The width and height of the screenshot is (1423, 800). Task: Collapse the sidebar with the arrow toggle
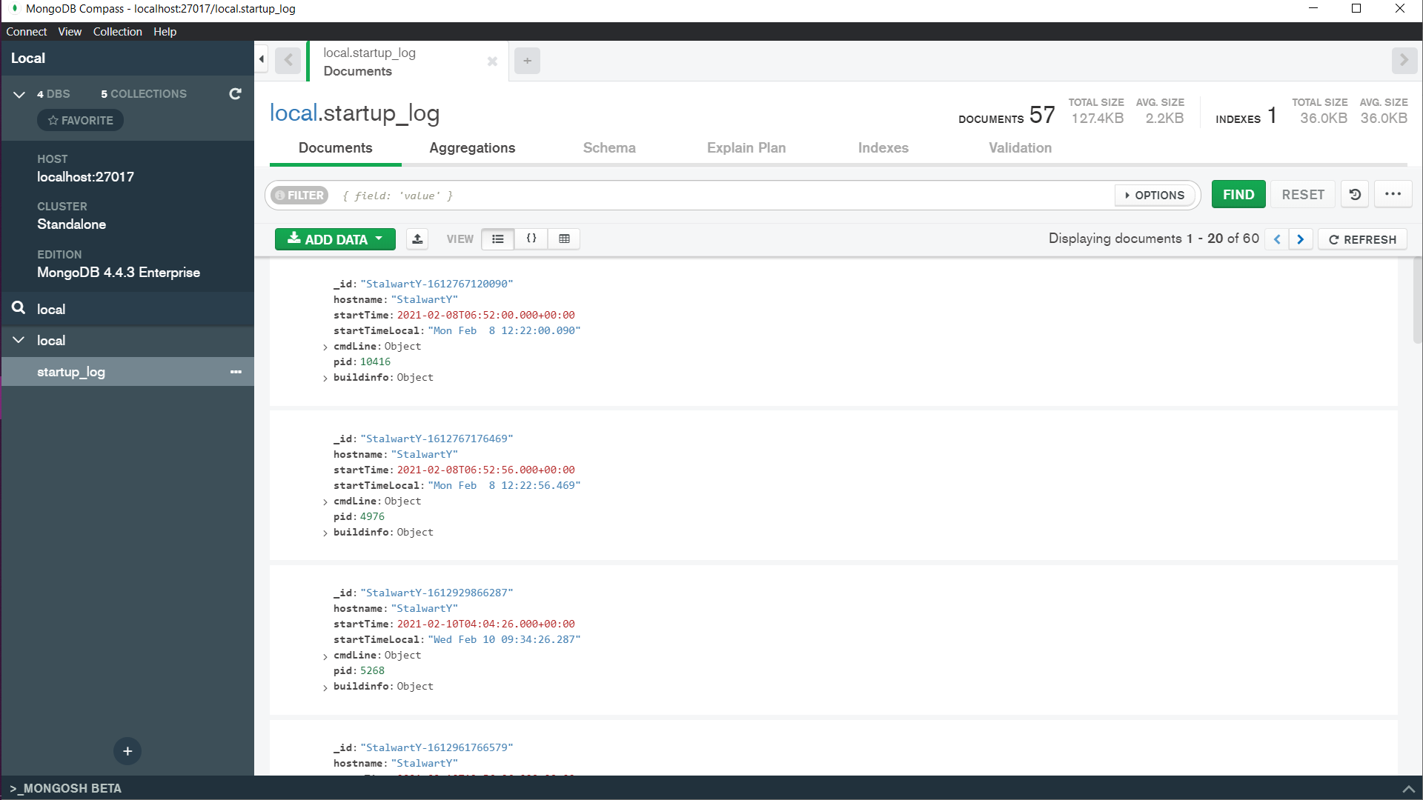coord(262,59)
